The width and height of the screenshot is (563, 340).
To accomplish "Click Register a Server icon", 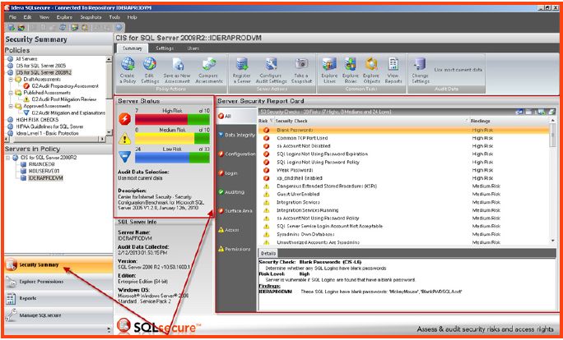I will [x=242, y=65].
